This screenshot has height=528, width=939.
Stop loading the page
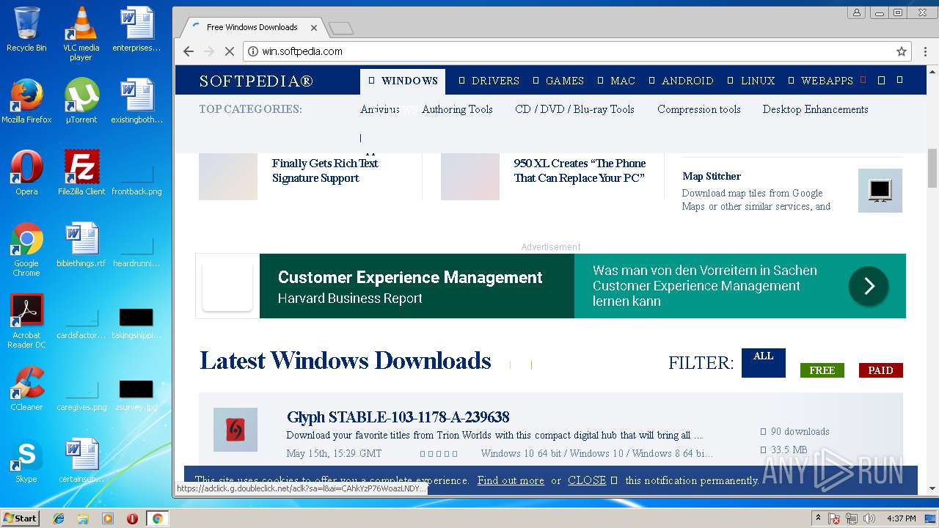pyautogui.click(x=229, y=51)
